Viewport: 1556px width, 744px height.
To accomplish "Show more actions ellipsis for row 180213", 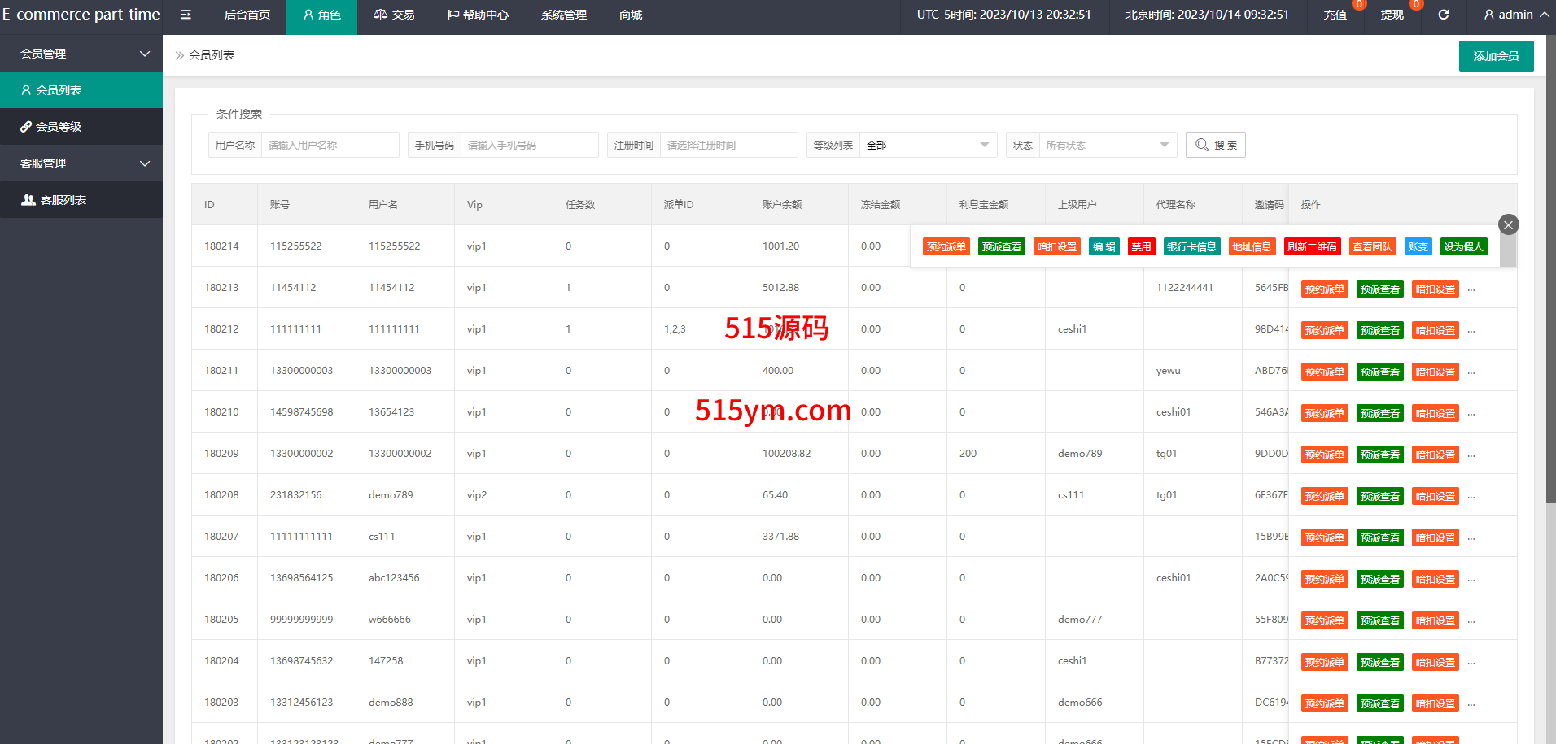I will point(1471,289).
